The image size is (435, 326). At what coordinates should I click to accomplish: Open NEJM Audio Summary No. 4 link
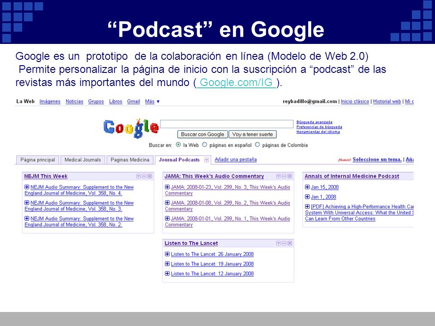pos(79,190)
